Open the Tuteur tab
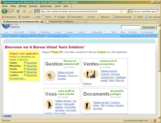 (x=123, y=32)
